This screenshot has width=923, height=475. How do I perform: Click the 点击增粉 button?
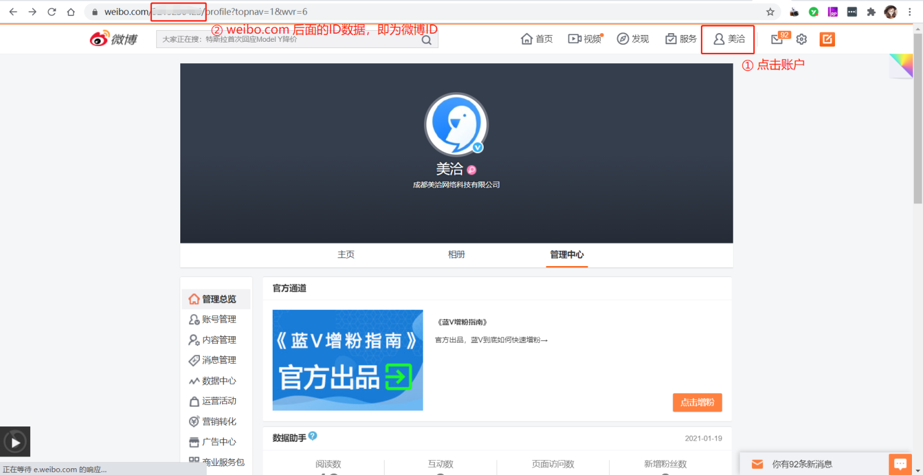pos(697,402)
